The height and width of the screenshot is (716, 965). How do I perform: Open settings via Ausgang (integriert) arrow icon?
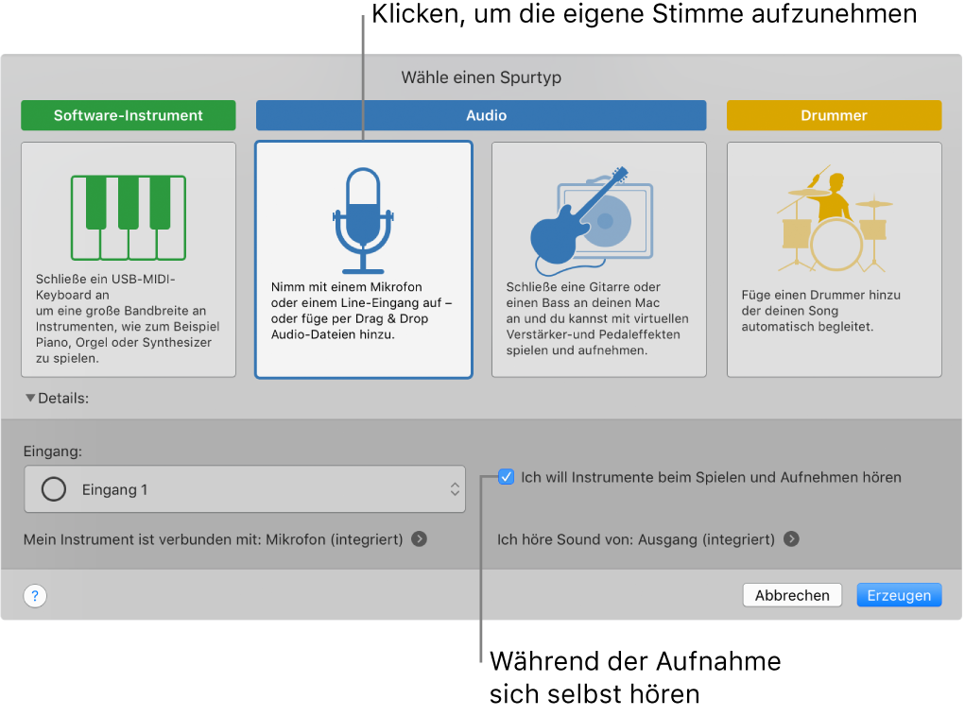tap(792, 539)
